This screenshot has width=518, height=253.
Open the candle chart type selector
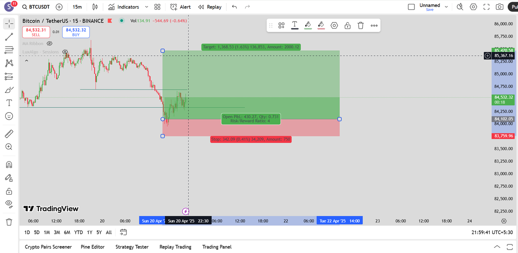coord(95,7)
